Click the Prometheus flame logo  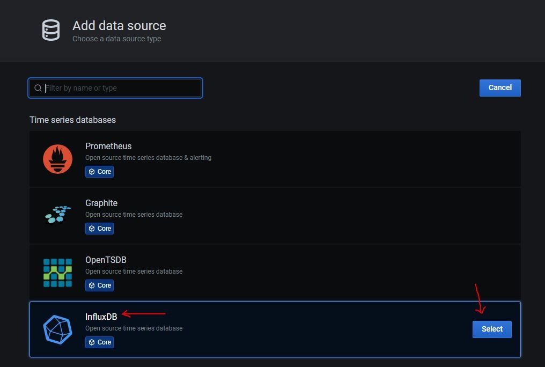pos(58,159)
